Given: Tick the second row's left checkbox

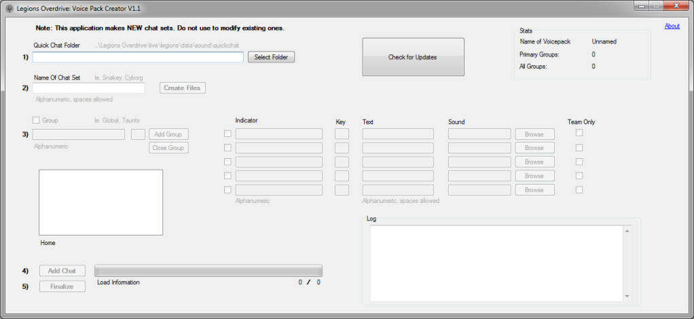Looking at the screenshot, I should click(x=227, y=147).
